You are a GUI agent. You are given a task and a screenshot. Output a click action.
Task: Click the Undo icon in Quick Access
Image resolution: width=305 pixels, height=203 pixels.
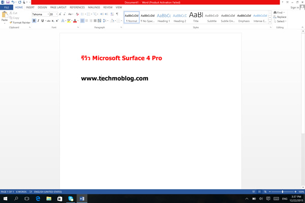point(13,2)
